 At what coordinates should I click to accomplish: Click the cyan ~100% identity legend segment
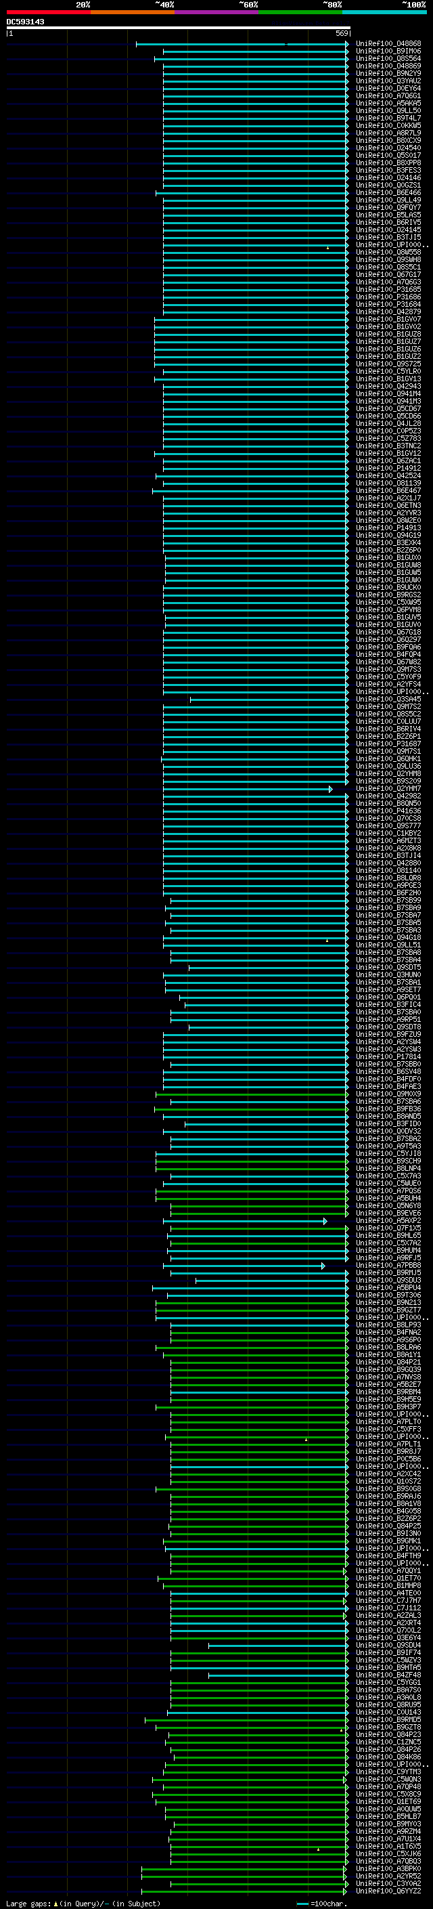coord(385,12)
